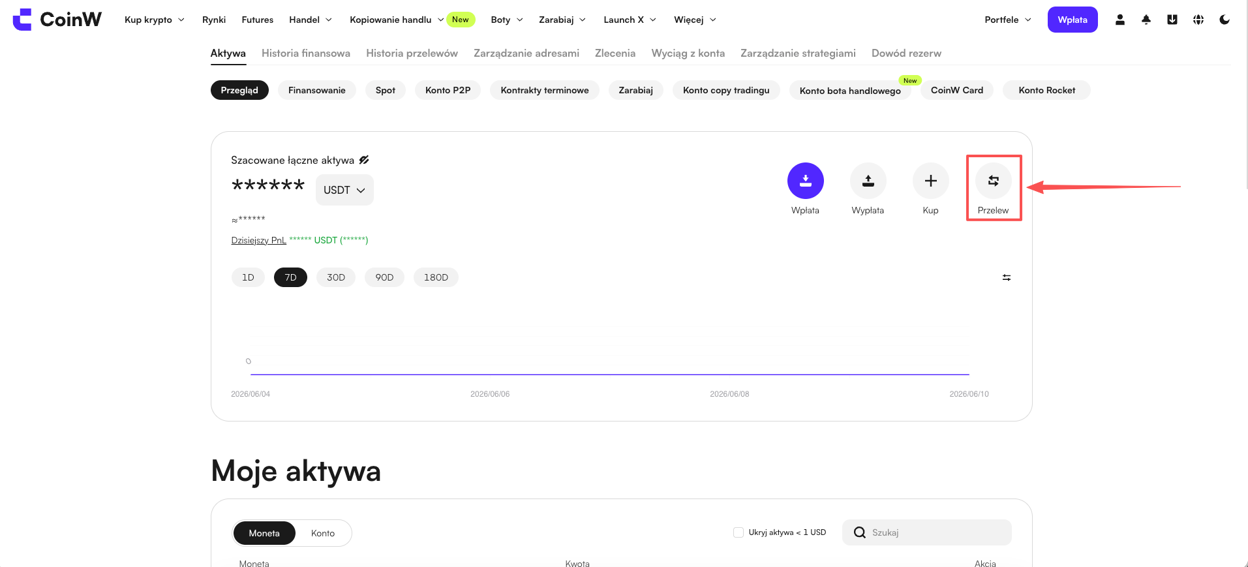Select the Konto P2P pill
The image size is (1248, 567).
pos(448,90)
